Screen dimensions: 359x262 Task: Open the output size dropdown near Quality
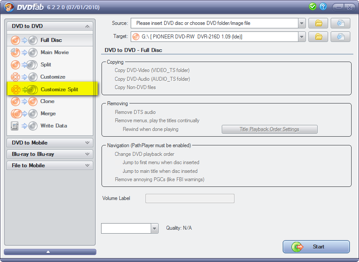pyautogui.click(x=155, y=228)
